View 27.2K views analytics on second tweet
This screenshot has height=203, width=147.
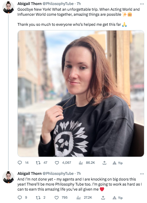(x=79, y=198)
